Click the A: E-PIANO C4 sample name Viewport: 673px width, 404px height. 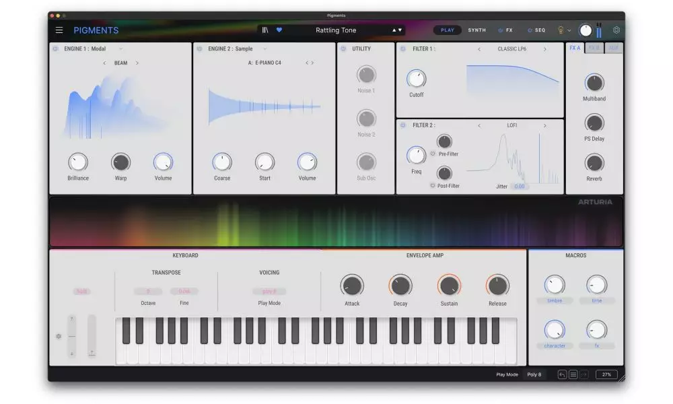pyautogui.click(x=264, y=63)
